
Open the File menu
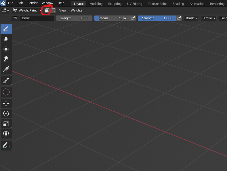(x=11, y=3)
